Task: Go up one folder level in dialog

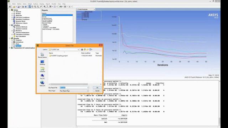Action: [85, 50]
